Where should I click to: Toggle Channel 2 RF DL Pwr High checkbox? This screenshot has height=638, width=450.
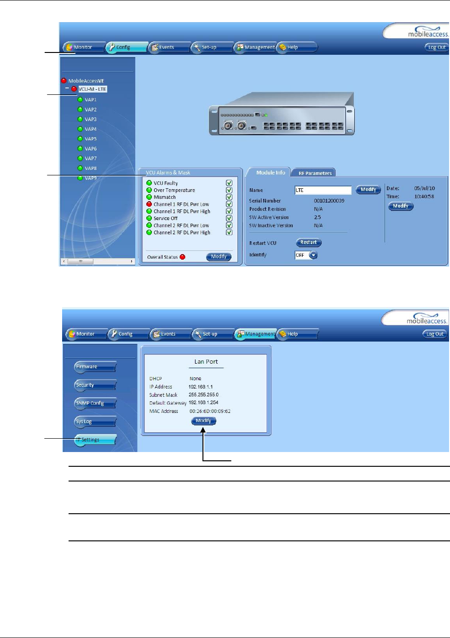[229, 232]
